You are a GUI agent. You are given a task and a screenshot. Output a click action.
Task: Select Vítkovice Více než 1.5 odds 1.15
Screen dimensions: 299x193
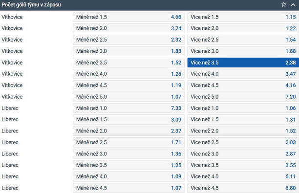[243, 17]
